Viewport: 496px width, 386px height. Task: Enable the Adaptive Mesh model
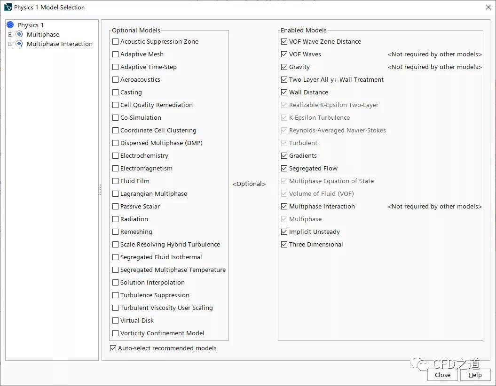116,54
